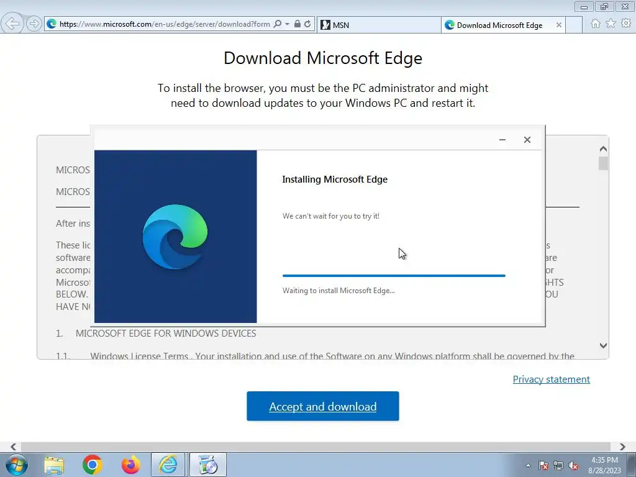Screen dimensions: 636x477
Task: Launch Google Chrome from the taskbar
Action: pyautogui.click(x=92, y=465)
